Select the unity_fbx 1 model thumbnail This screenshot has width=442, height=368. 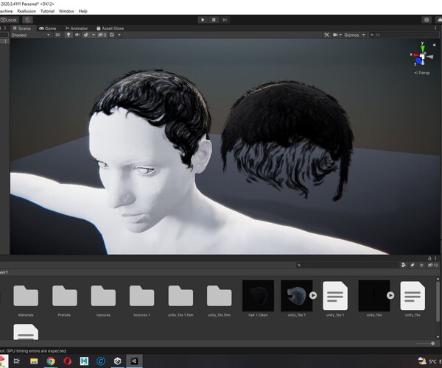(297, 296)
